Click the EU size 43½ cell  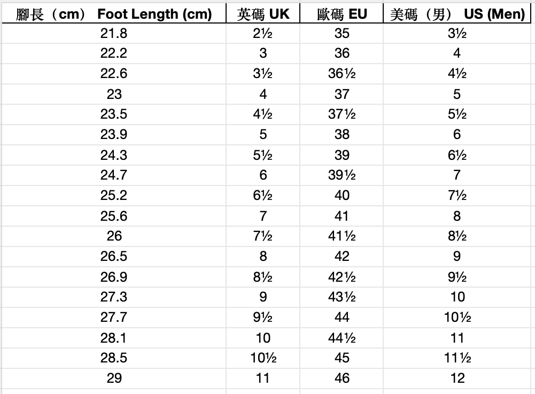342,297
